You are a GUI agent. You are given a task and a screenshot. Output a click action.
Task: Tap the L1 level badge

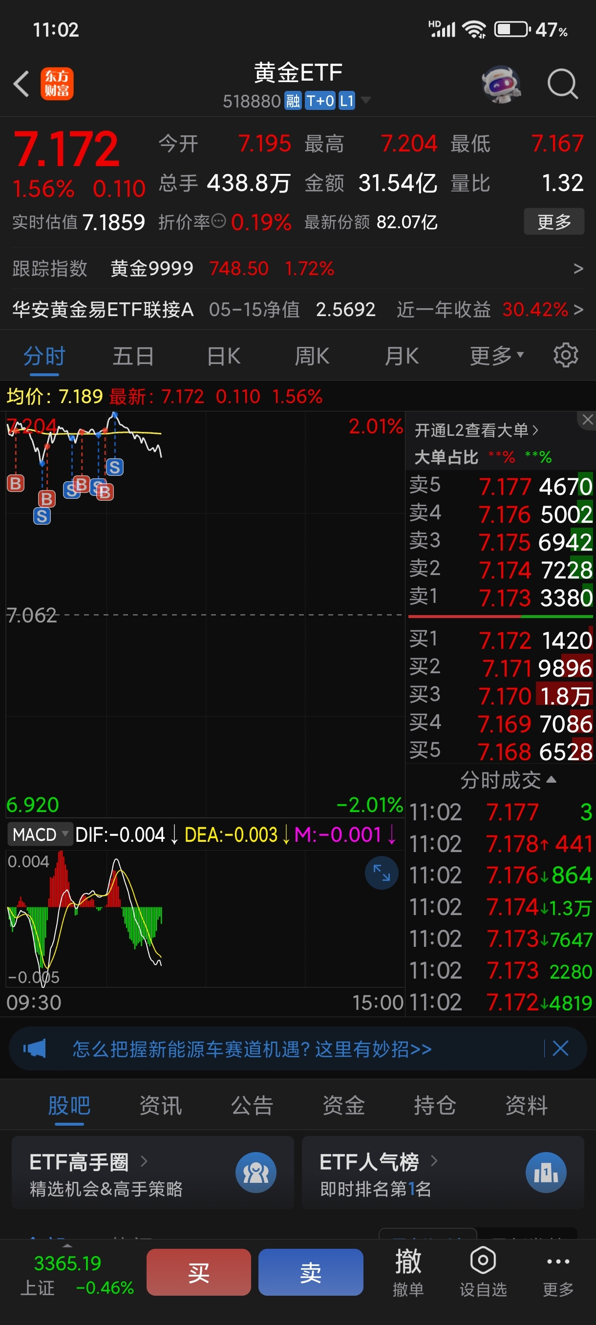[x=346, y=101]
